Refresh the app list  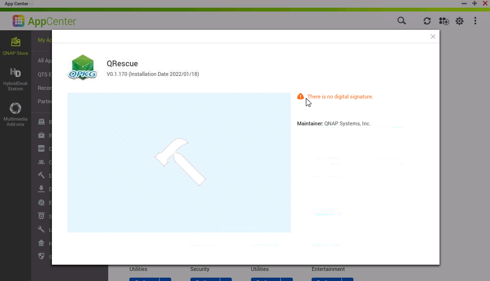427,21
